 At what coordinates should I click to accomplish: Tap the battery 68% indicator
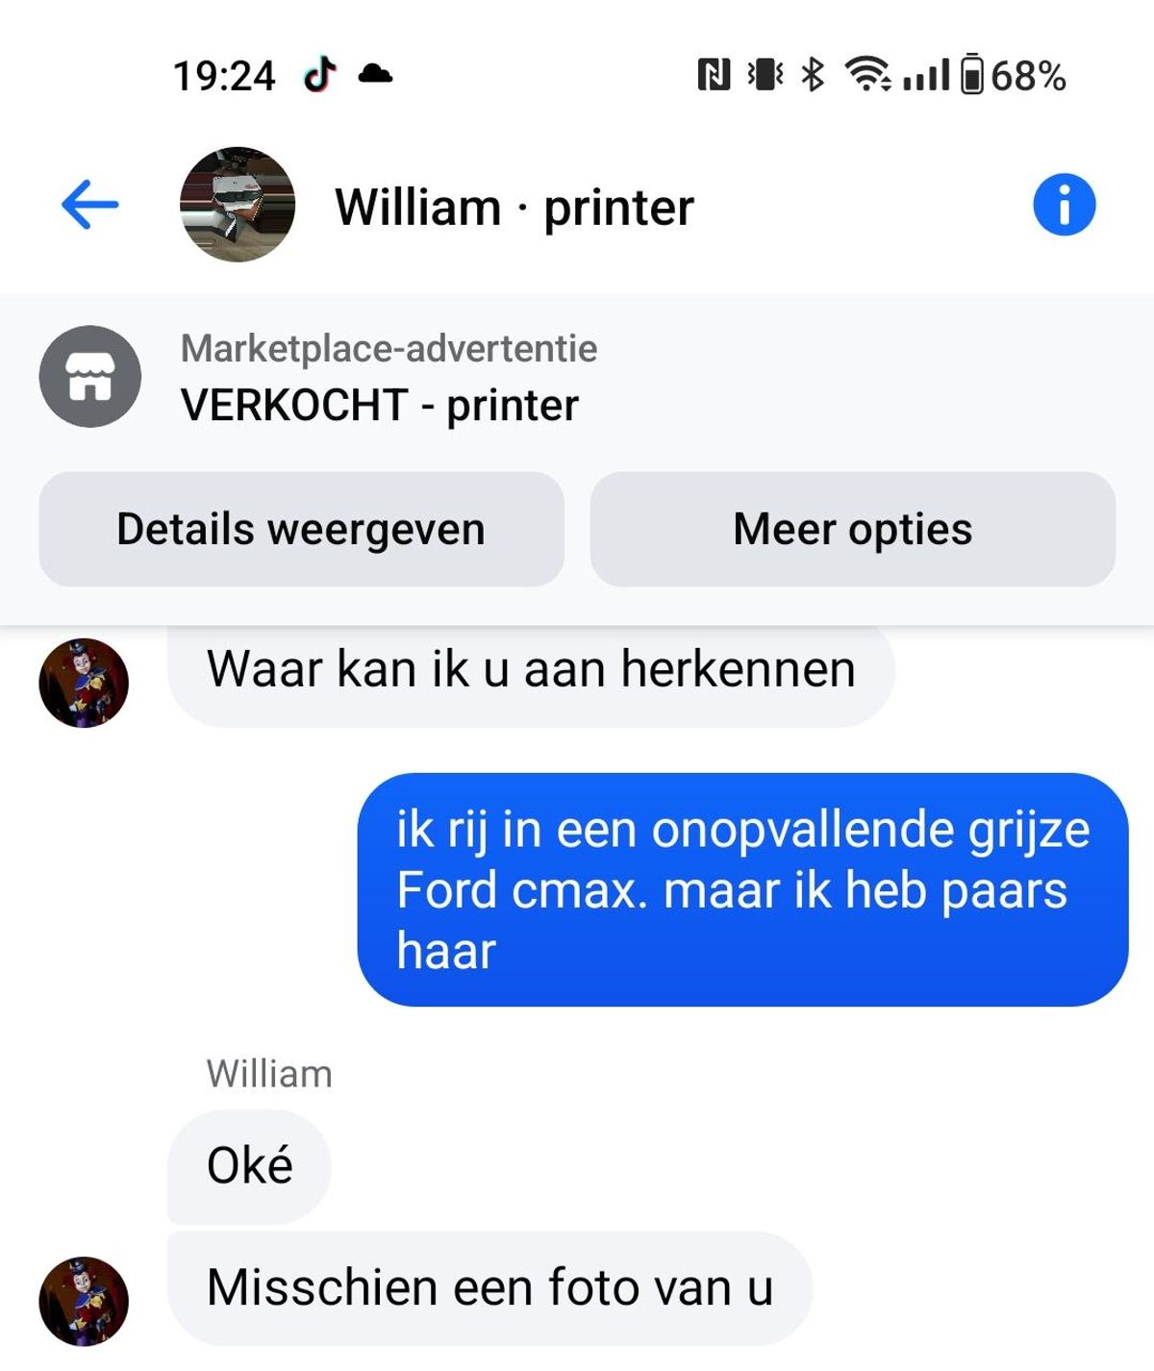[1013, 74]
